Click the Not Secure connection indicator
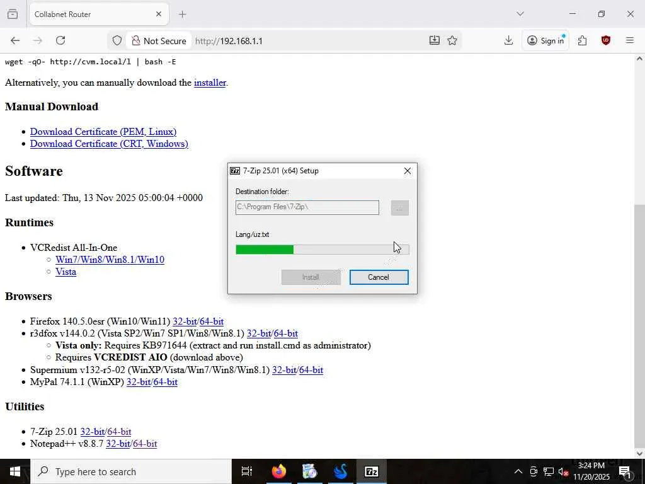645x484 pixels. pyautogui.click(x=159, y=41)
